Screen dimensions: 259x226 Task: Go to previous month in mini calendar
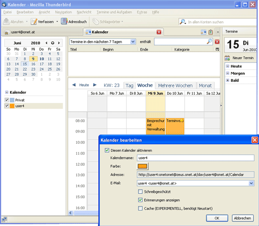47,43
